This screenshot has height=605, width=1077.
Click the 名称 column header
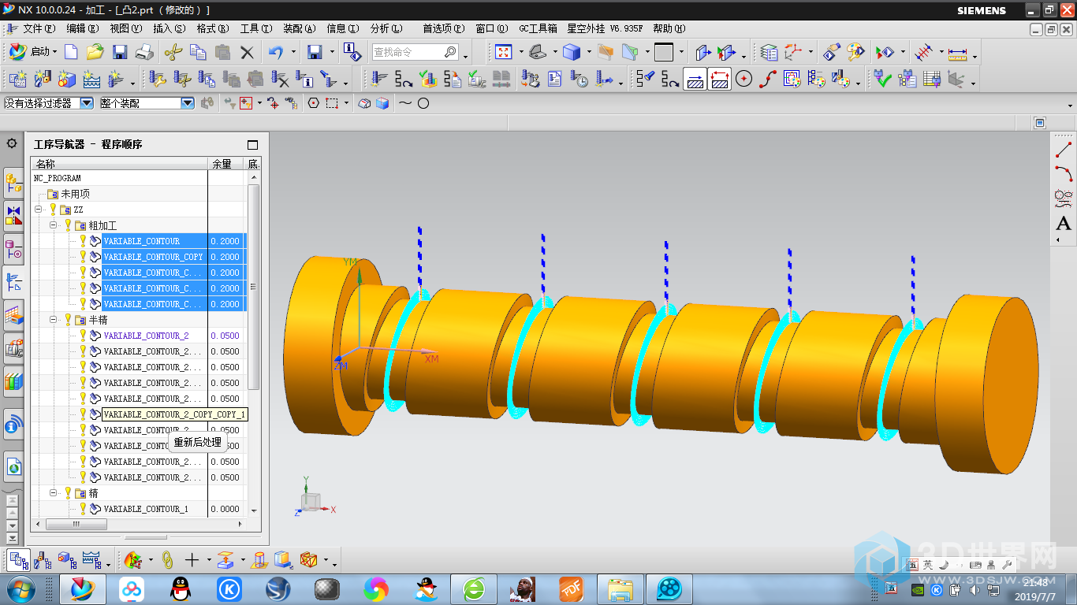point(119,164)
